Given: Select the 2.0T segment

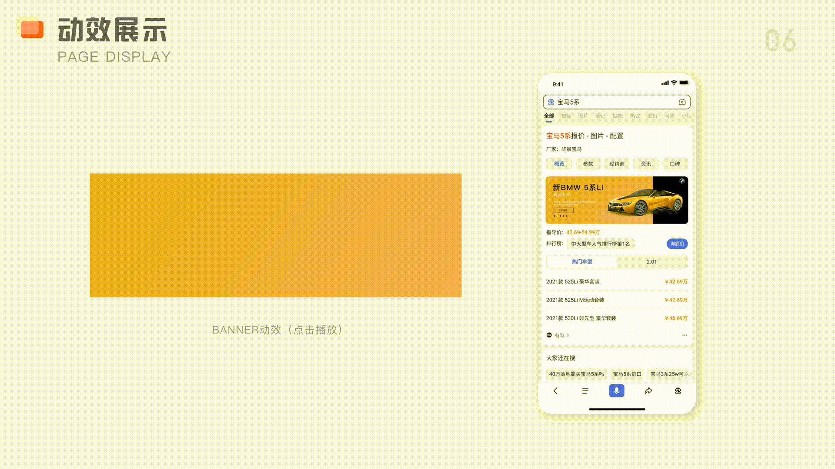Looking at the screenshot, I should click(652, 262).
